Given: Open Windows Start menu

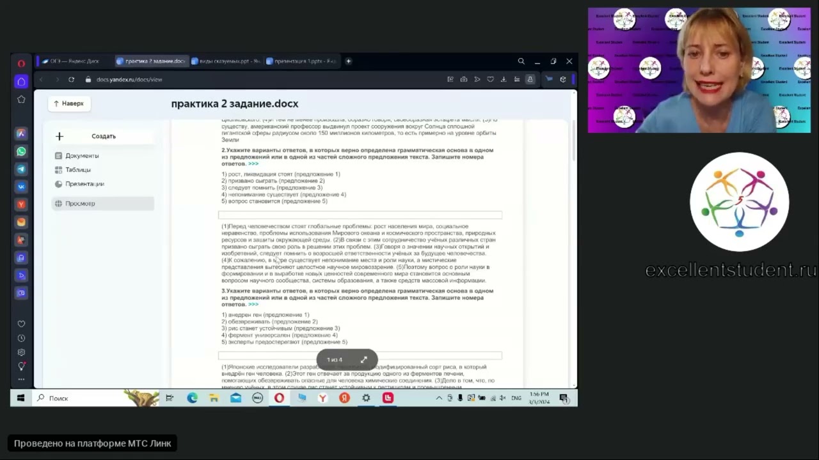Looking at the screenshot, I should 20,398.
